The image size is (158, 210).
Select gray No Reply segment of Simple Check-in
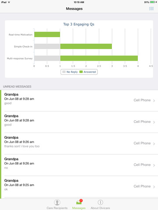pos(47,46)
